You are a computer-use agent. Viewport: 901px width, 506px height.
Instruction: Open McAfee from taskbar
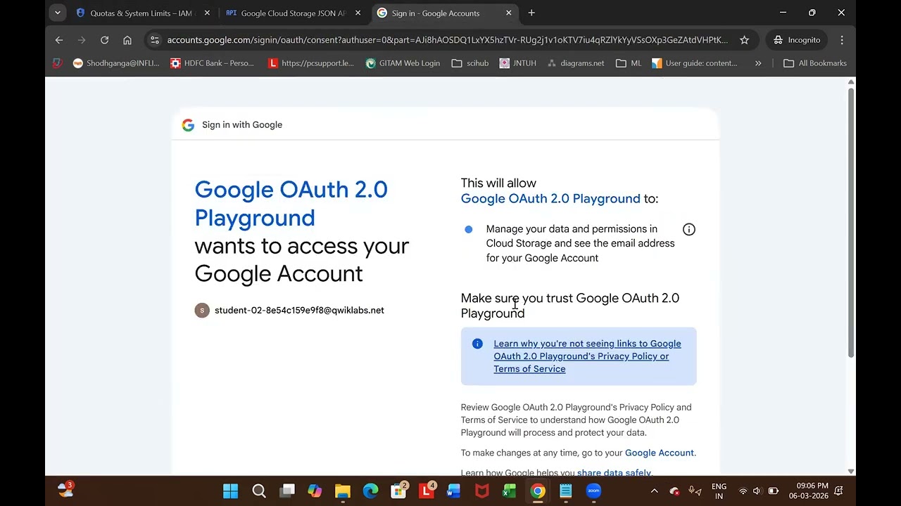pos(481,491)
